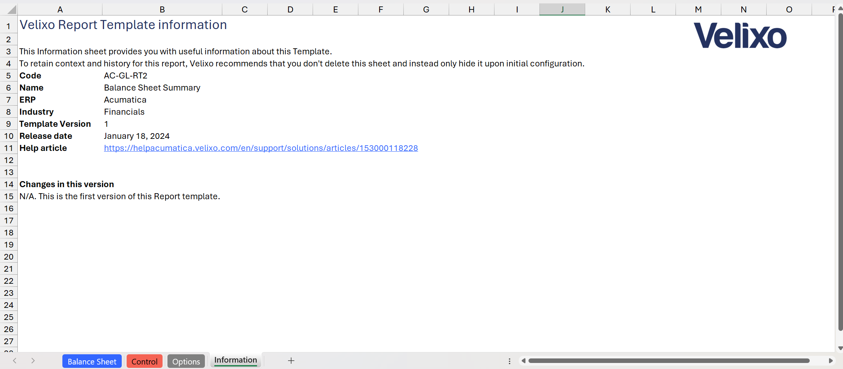843x369 pixels.
Task: Select column D header
Action: pos(290,9)
